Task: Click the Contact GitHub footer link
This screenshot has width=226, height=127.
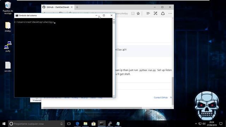Action: [x=161, y=98]
